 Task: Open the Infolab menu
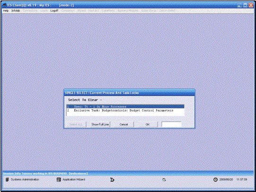(x=16, y=10)
